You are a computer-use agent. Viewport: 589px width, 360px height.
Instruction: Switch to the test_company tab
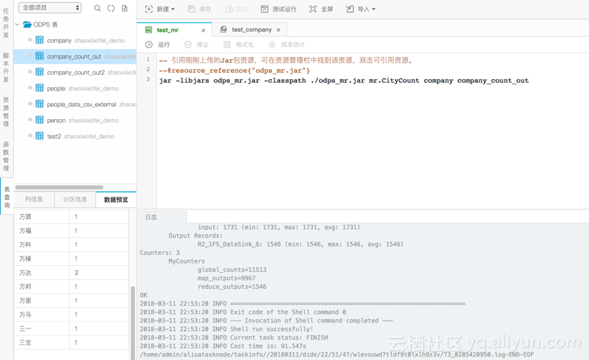coord(252,30)
